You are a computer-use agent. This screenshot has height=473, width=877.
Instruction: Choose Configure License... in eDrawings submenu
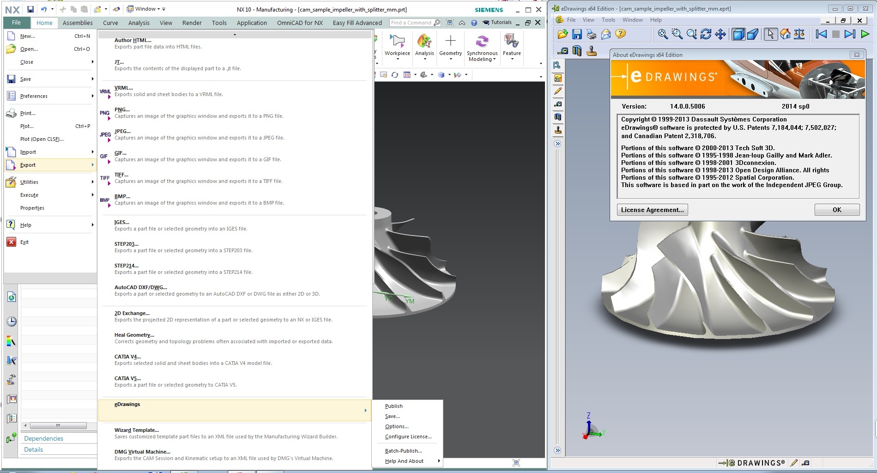point(408,437)
